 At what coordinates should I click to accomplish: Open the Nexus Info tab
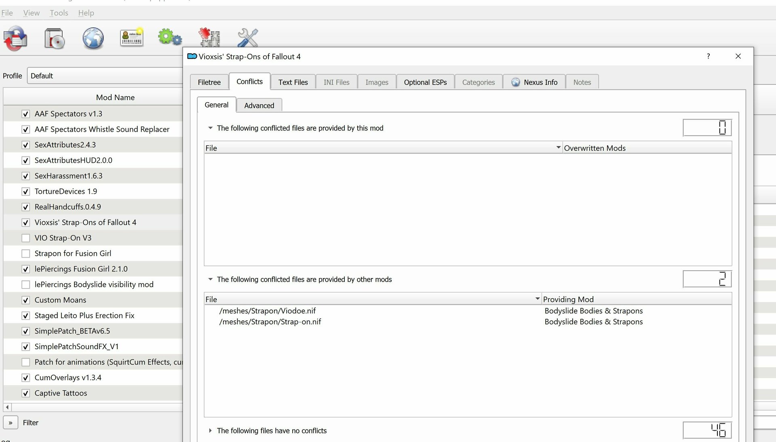(534, 82)
